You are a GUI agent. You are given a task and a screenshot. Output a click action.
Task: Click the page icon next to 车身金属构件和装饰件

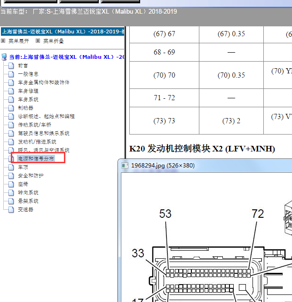(11, 83)
